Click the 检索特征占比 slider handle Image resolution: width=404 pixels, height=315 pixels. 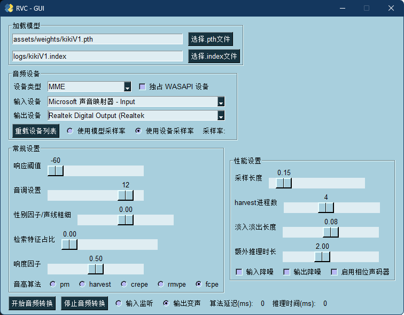click(69, 245)
